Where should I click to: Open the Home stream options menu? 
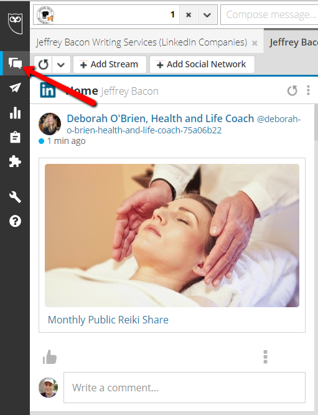(x=308, y=90)
